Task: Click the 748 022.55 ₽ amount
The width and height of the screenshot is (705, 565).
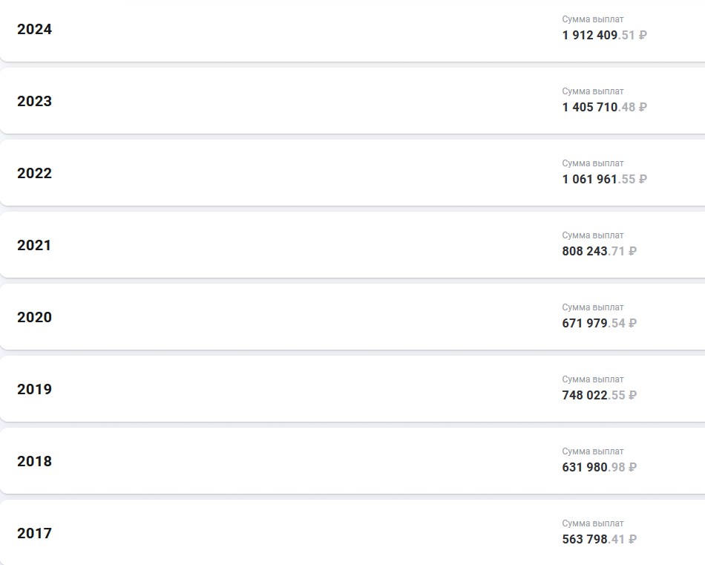Action: pyautogui.click(x=600, y=395)
